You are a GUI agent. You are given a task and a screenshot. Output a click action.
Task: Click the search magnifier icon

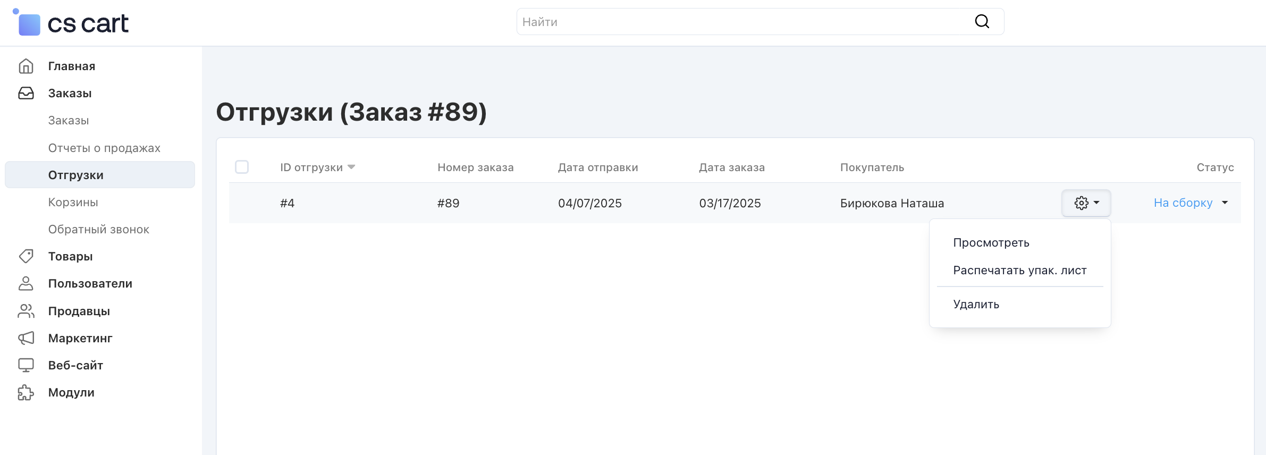tap(982, 22)
